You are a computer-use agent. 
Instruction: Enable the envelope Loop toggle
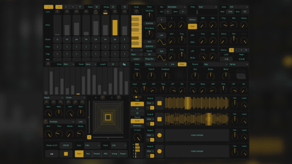(x=80, y=122)
